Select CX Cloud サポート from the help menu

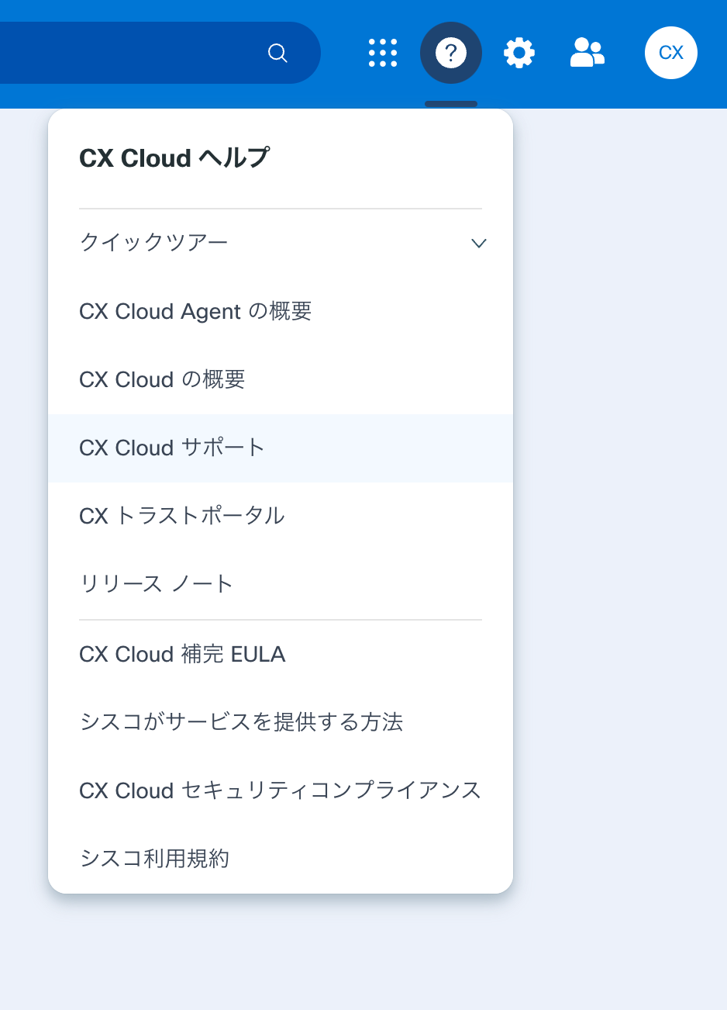click(171, 448)
